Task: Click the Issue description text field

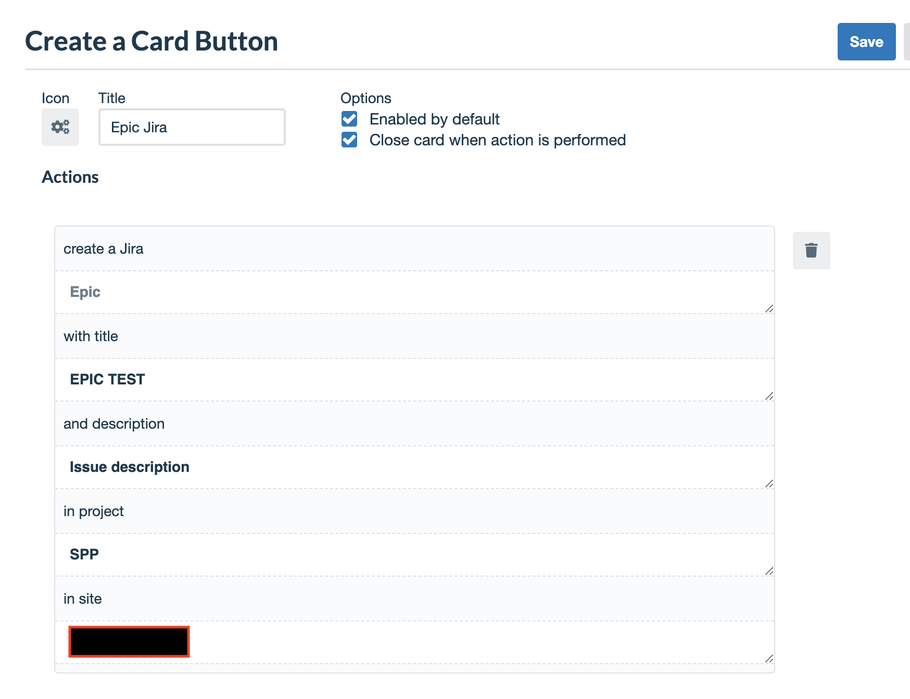Action: coord(414,467)
